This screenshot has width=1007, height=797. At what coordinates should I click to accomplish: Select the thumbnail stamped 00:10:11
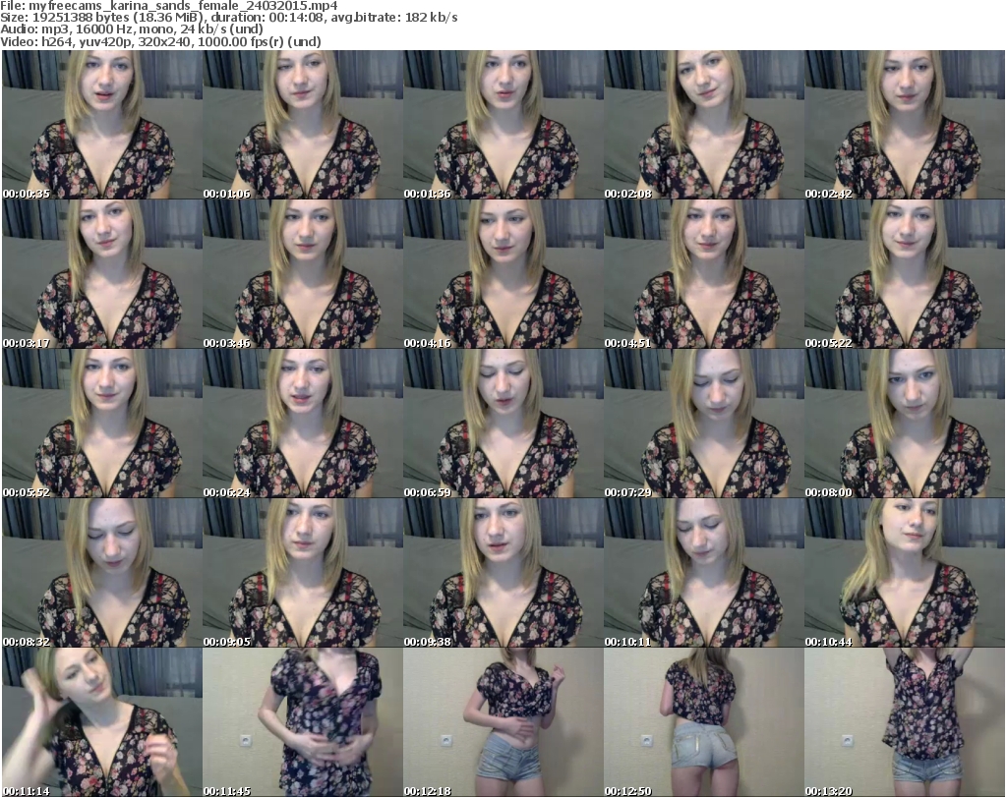coord(703,573)
